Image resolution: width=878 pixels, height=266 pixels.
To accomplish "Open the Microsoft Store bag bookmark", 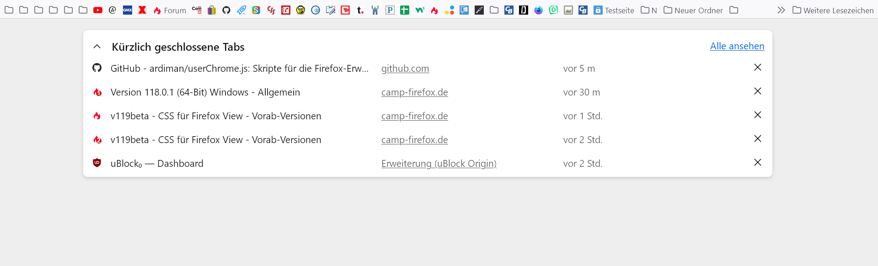I will 212,10.
